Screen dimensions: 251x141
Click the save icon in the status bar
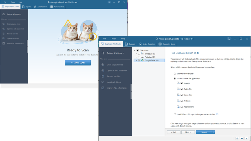tap(238, 138)
